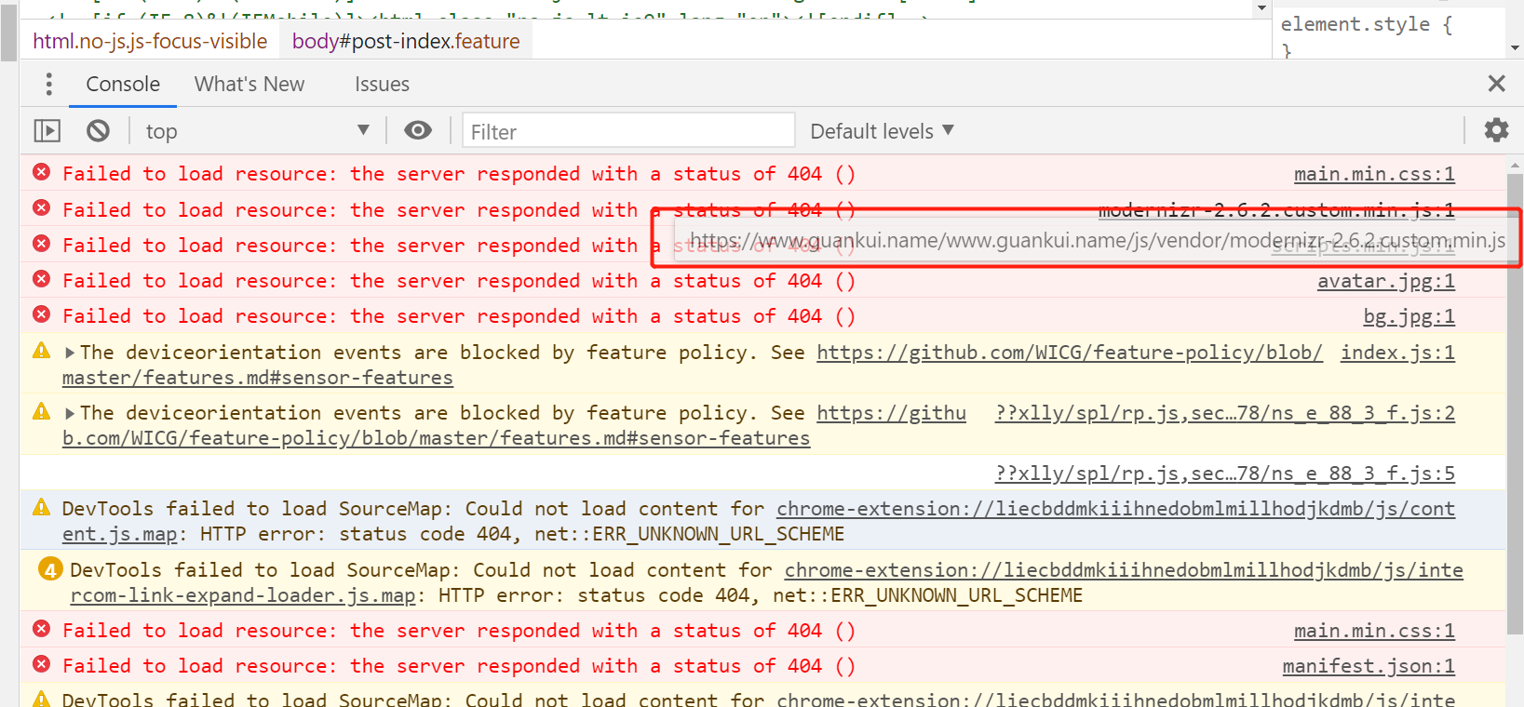The image size is (1524, 707).
Task: Click error icon on the bg.jpg row
Action: point(42,314)
